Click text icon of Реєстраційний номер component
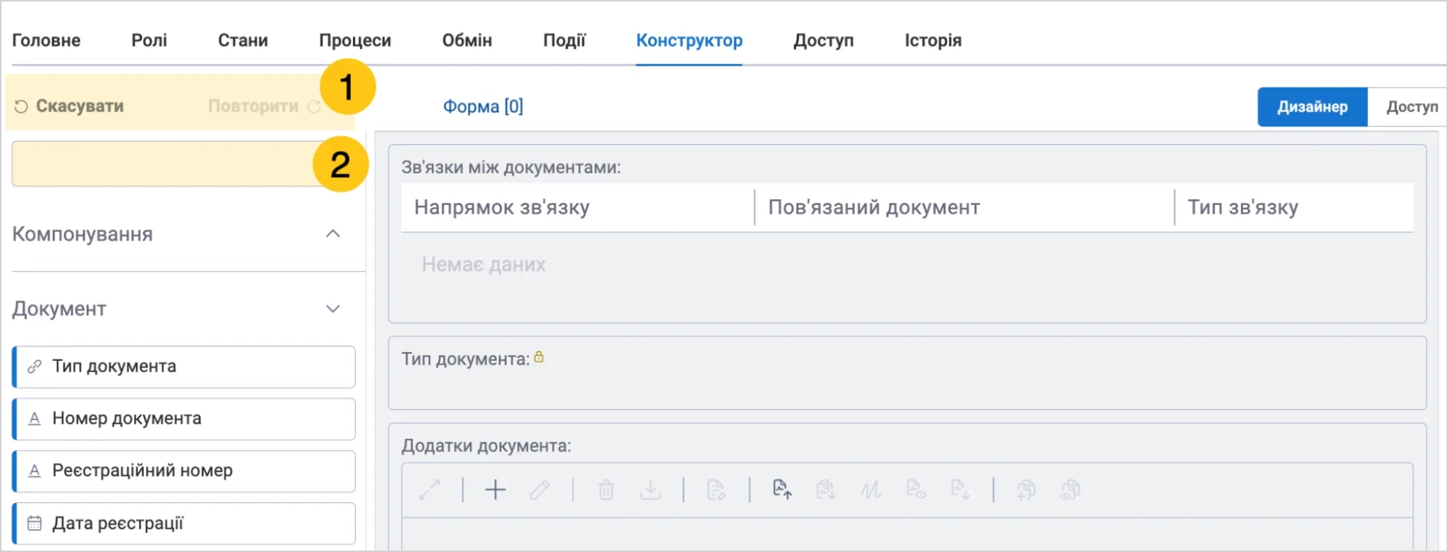 (x=34, y=471)
